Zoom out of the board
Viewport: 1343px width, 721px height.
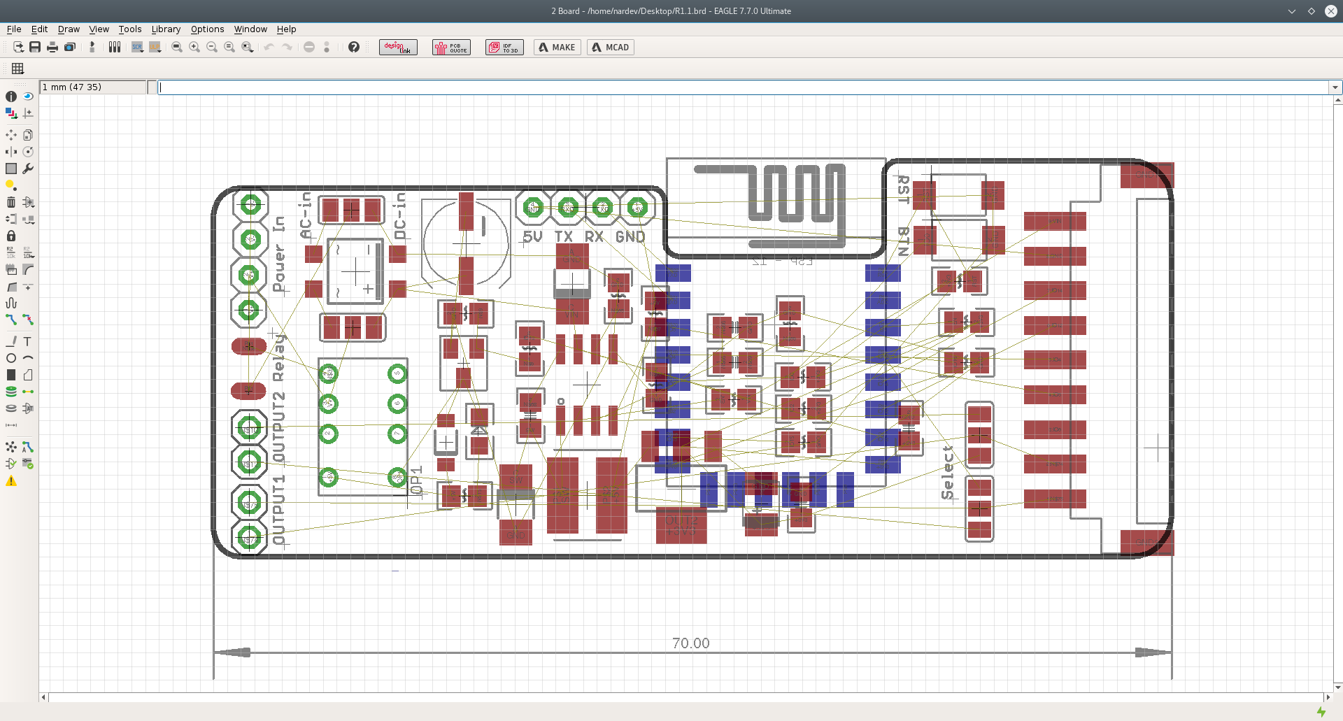point(212,47)
